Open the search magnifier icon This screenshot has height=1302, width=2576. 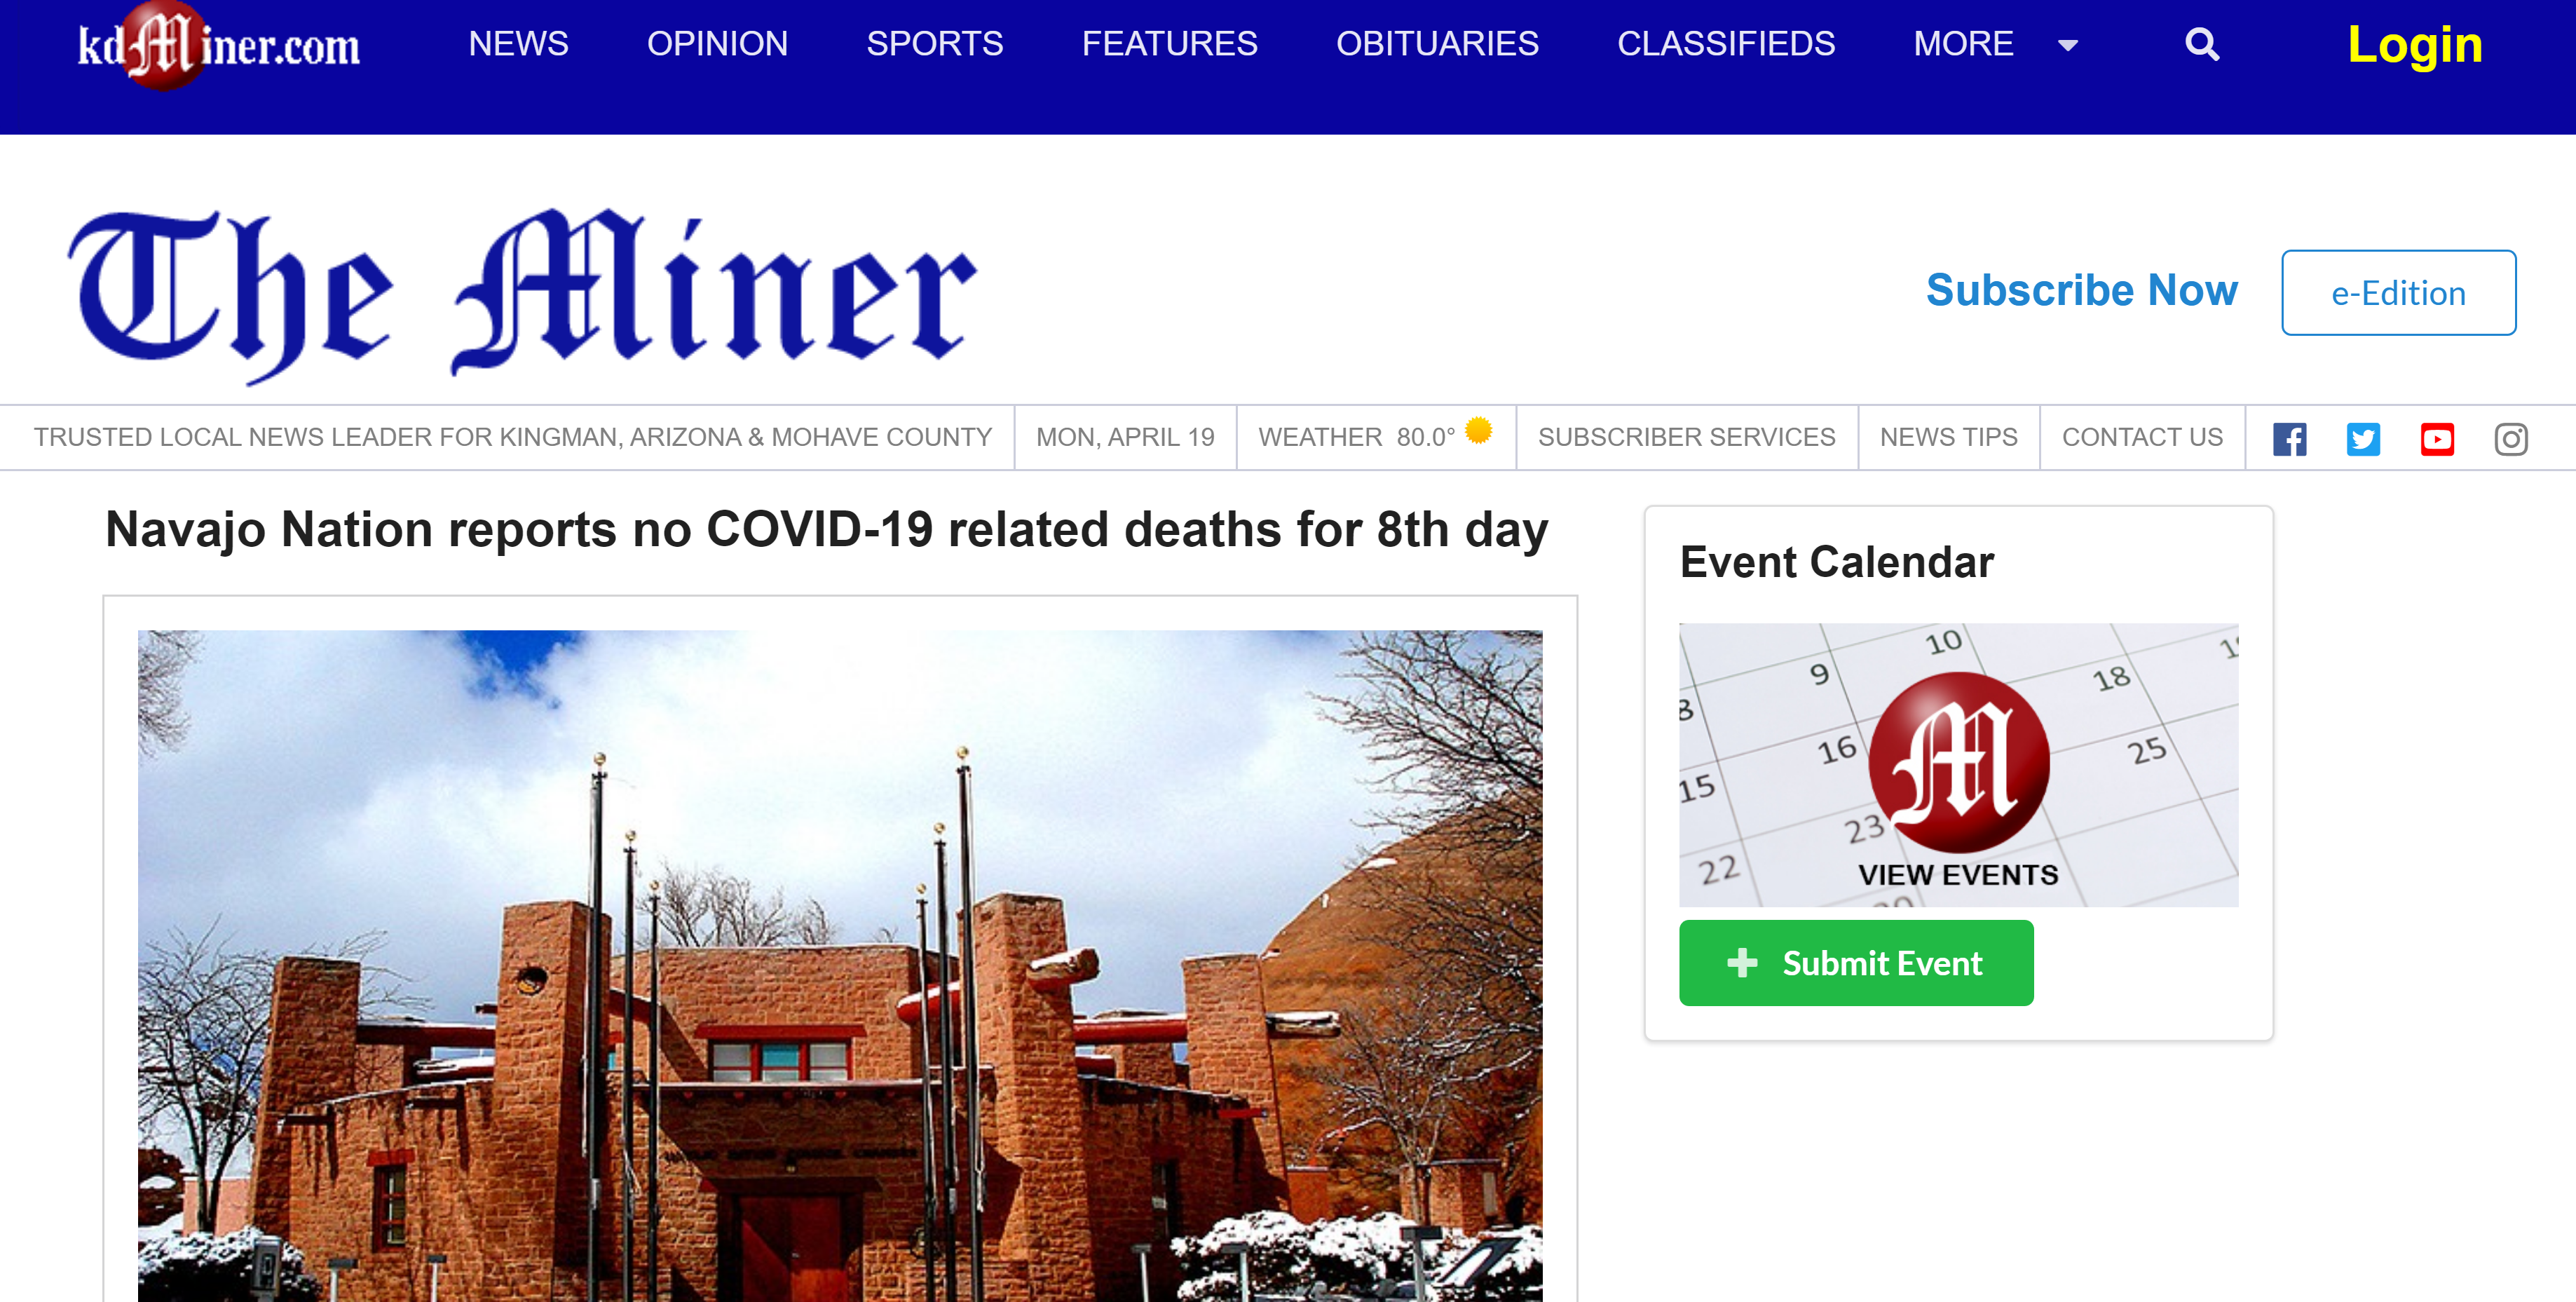coord(2201,44)
